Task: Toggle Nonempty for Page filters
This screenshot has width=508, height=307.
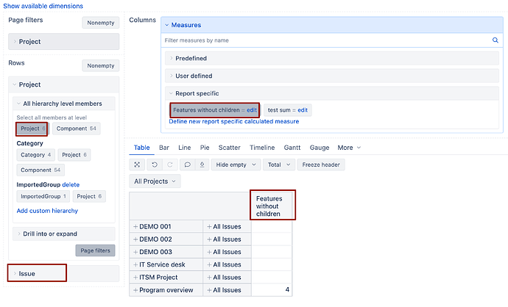Action: click(x=99, y=23)
